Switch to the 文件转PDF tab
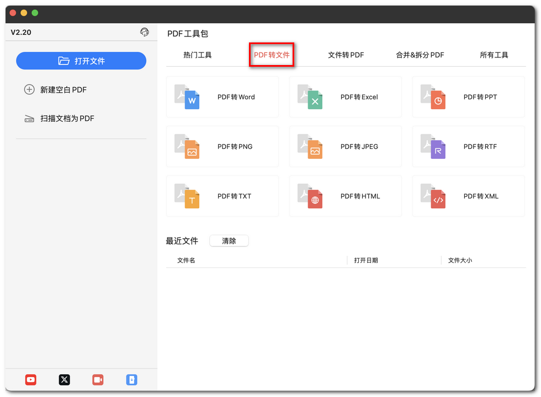 click(x=346, y=55)
